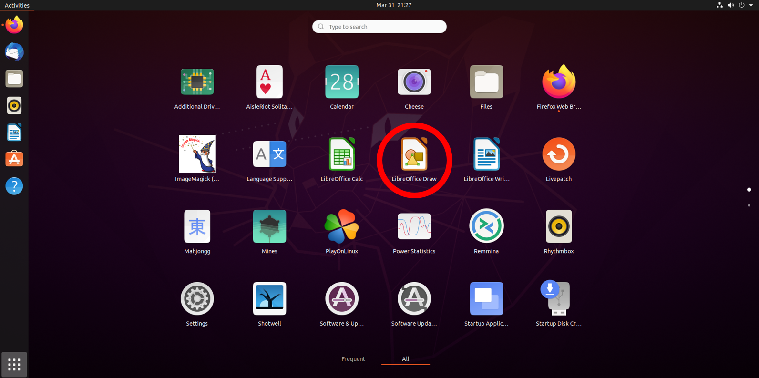Click the power icon in top bar
Image resolution: width=759 pixels, height=378 pixels.
(742, 5)
